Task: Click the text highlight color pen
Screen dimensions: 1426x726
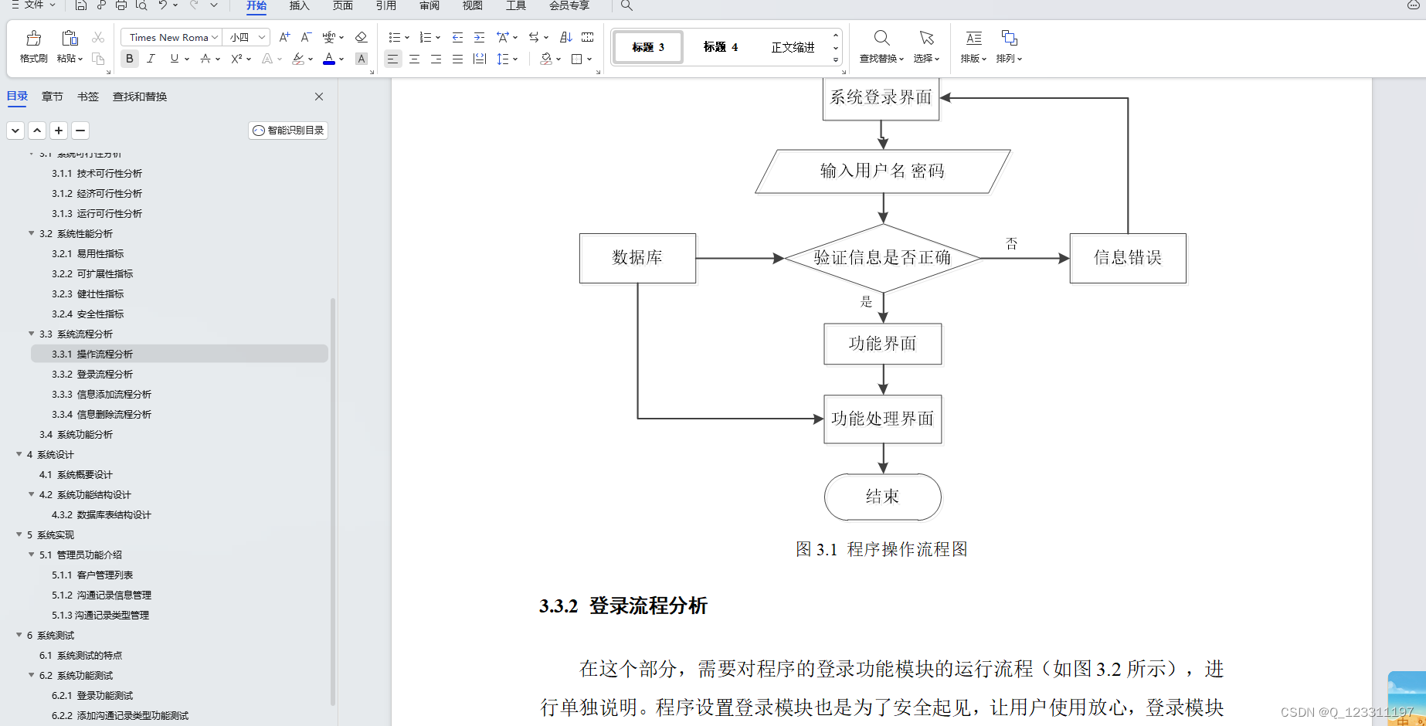Action: tap(298, 59)
